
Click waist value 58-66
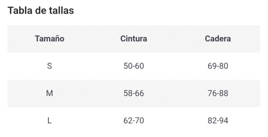pos(134,94)
